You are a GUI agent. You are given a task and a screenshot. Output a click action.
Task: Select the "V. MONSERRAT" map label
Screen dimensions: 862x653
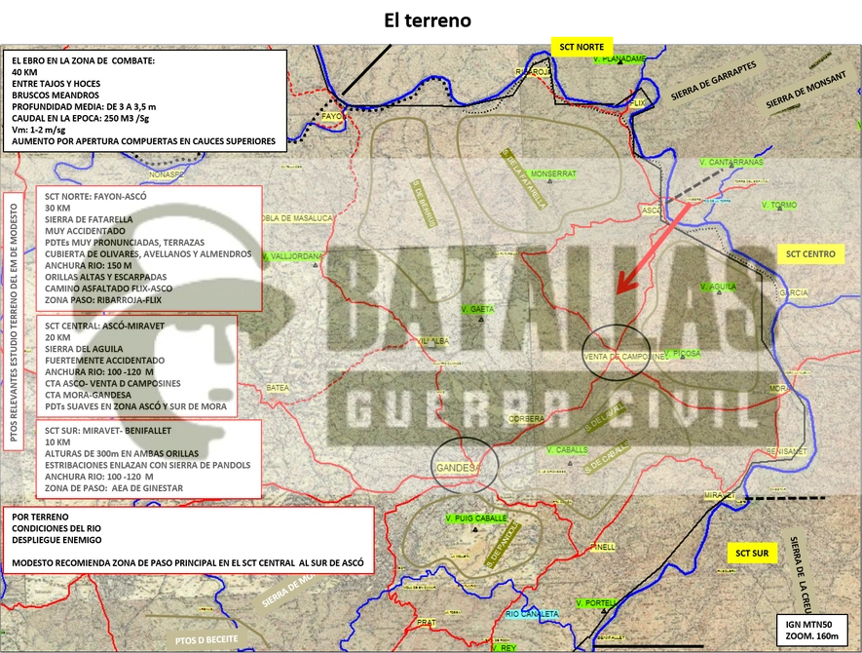point(549,173)
